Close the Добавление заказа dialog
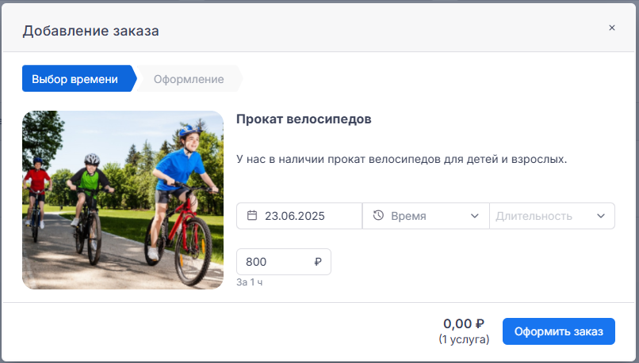Screen dimensions: 639x363 612,28
